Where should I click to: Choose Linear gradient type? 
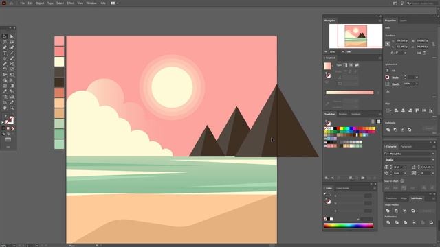click(x=345, y=65)
